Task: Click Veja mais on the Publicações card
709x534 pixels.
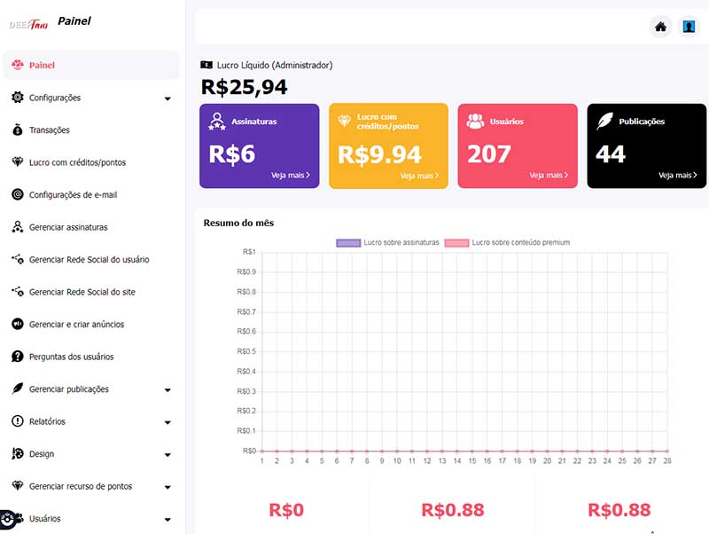Action: (x=677, y=176)
